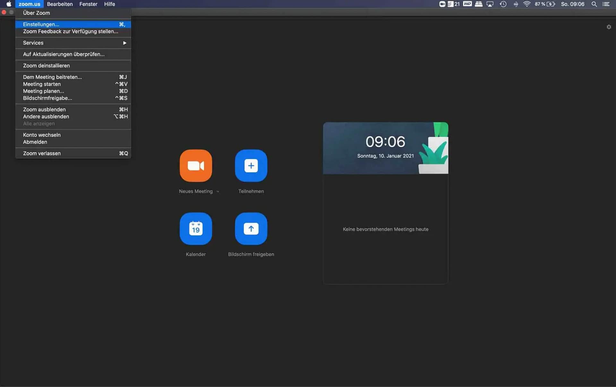
Task: Expand the Services submenu arrow
Action: pyautogui.click(x=124, y=43)
